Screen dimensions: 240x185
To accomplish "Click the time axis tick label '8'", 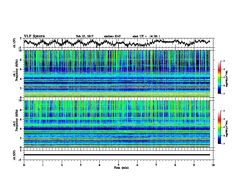I will [x=175, y=165].
